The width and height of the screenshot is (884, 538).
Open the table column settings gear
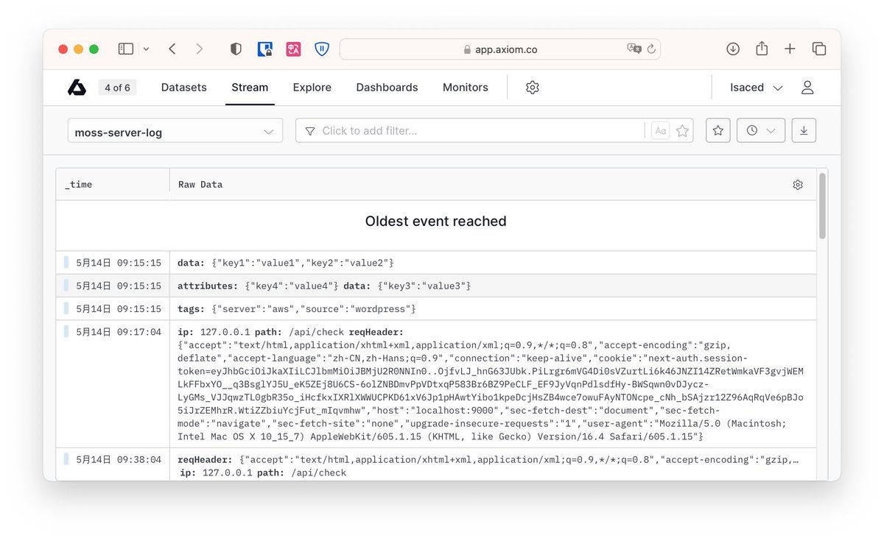[x=798, y=185]
